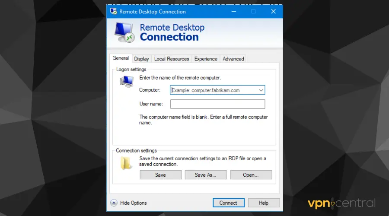Click "Enter the name of the remote computer." text
Image resolution: width=389 pixels, height=216 pixels.
coord(180,78)
